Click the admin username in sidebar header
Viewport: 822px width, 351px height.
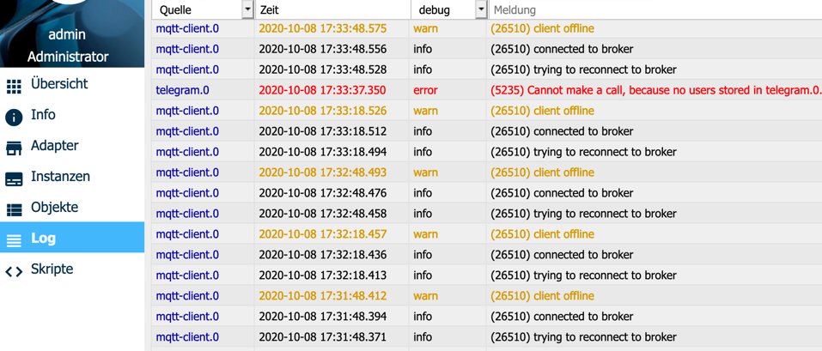67,36
